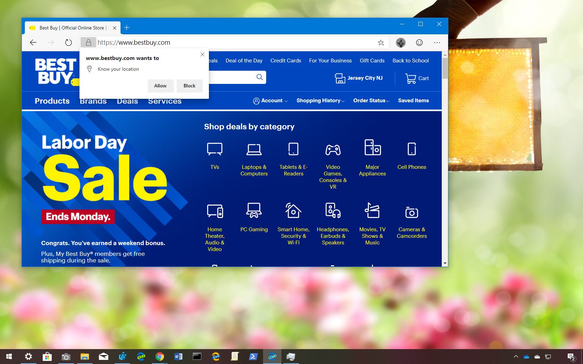The width and height of the screenshot is (583, 364).
Task: Select the Headphones, Earbuds & Speakers icon
Action: 333,211
